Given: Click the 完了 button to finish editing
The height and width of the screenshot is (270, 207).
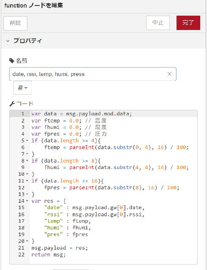Looking at the screenshot, I should pyautogui.click(x=188, y=23).
